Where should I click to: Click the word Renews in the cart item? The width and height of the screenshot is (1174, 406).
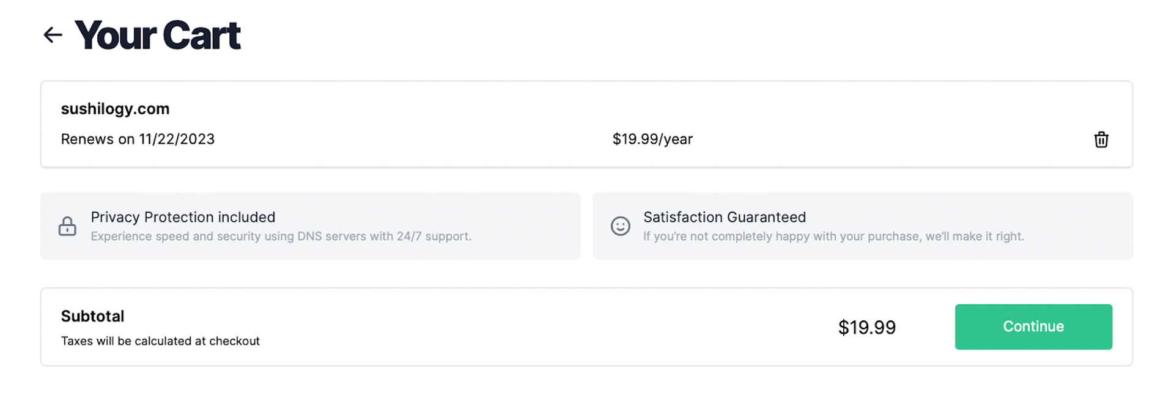[87, 139]
